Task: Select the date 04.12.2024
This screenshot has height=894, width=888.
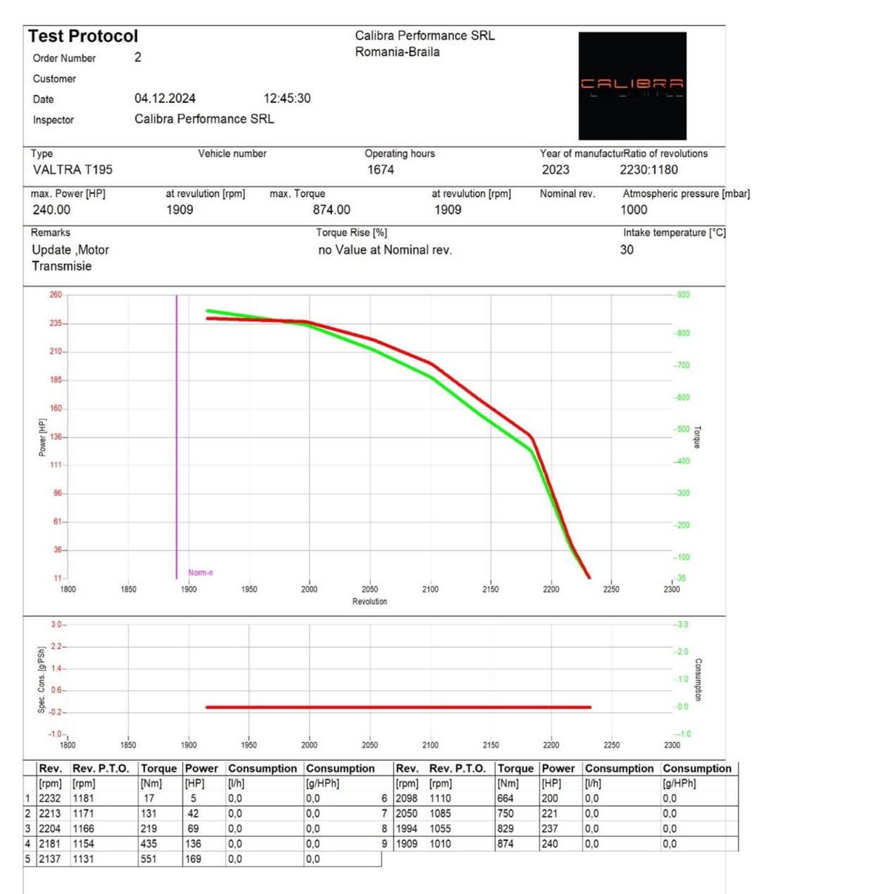Action: pos(165,98)
